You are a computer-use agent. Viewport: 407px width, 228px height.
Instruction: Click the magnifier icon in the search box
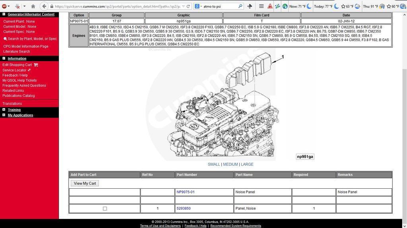[240, 6]
